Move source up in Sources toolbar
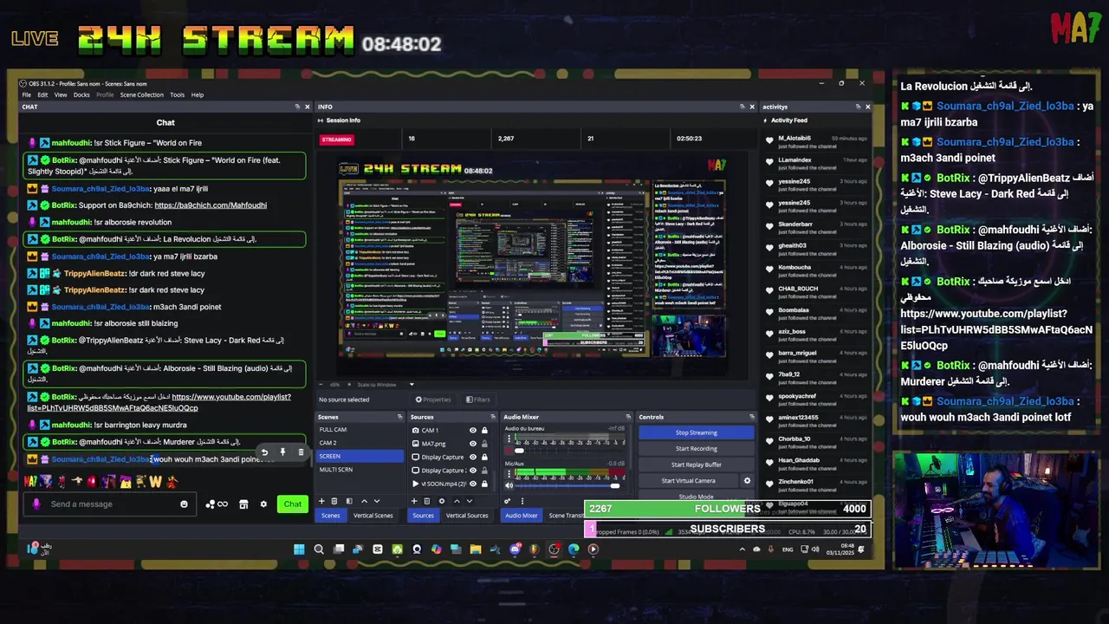Image resolution: width=1109 pixels, height=624 pixels. click(457, 501)
